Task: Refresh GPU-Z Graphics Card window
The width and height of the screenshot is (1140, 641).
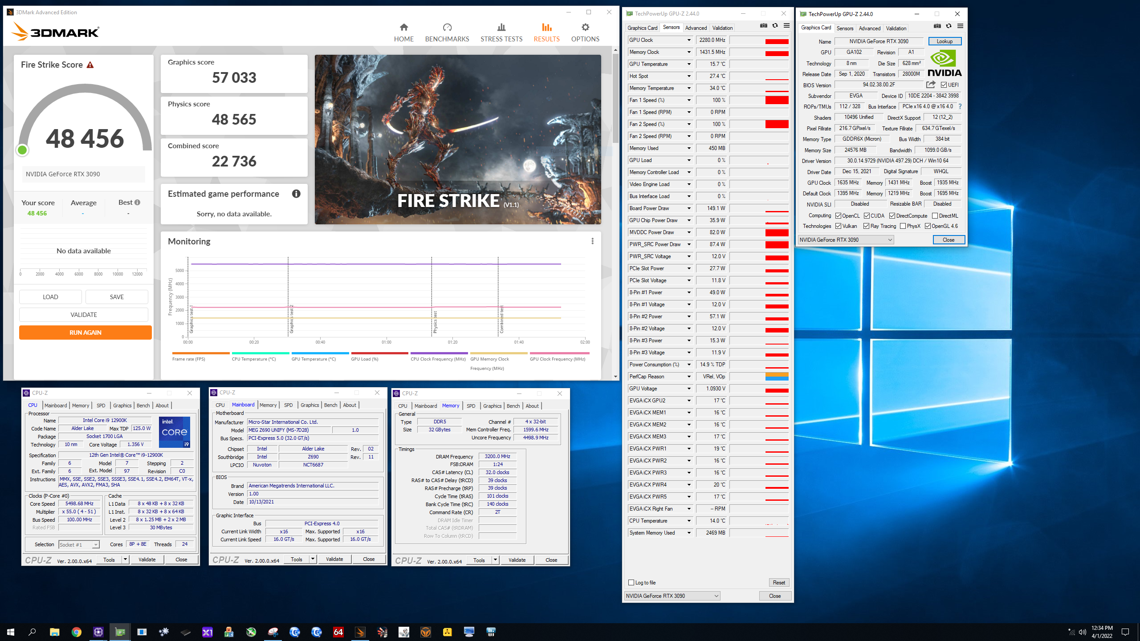Action: tap(949, 26)
